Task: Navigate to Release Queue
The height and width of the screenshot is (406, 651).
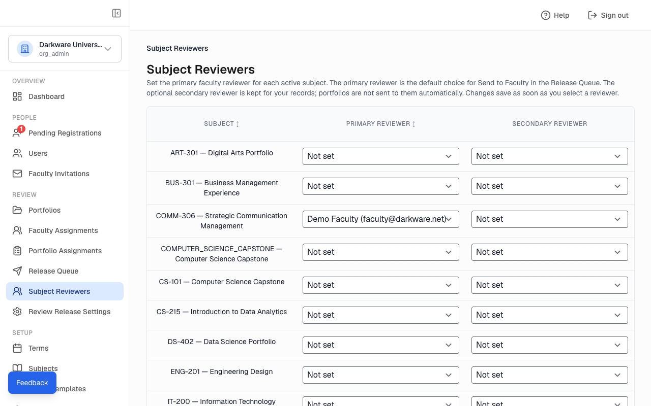Action: (65, 271)
